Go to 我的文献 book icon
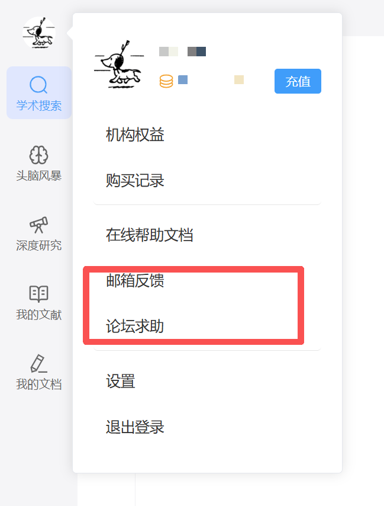The width and height of the screenshot is (384, 506). pyautogui.click(x=38, y=294)
